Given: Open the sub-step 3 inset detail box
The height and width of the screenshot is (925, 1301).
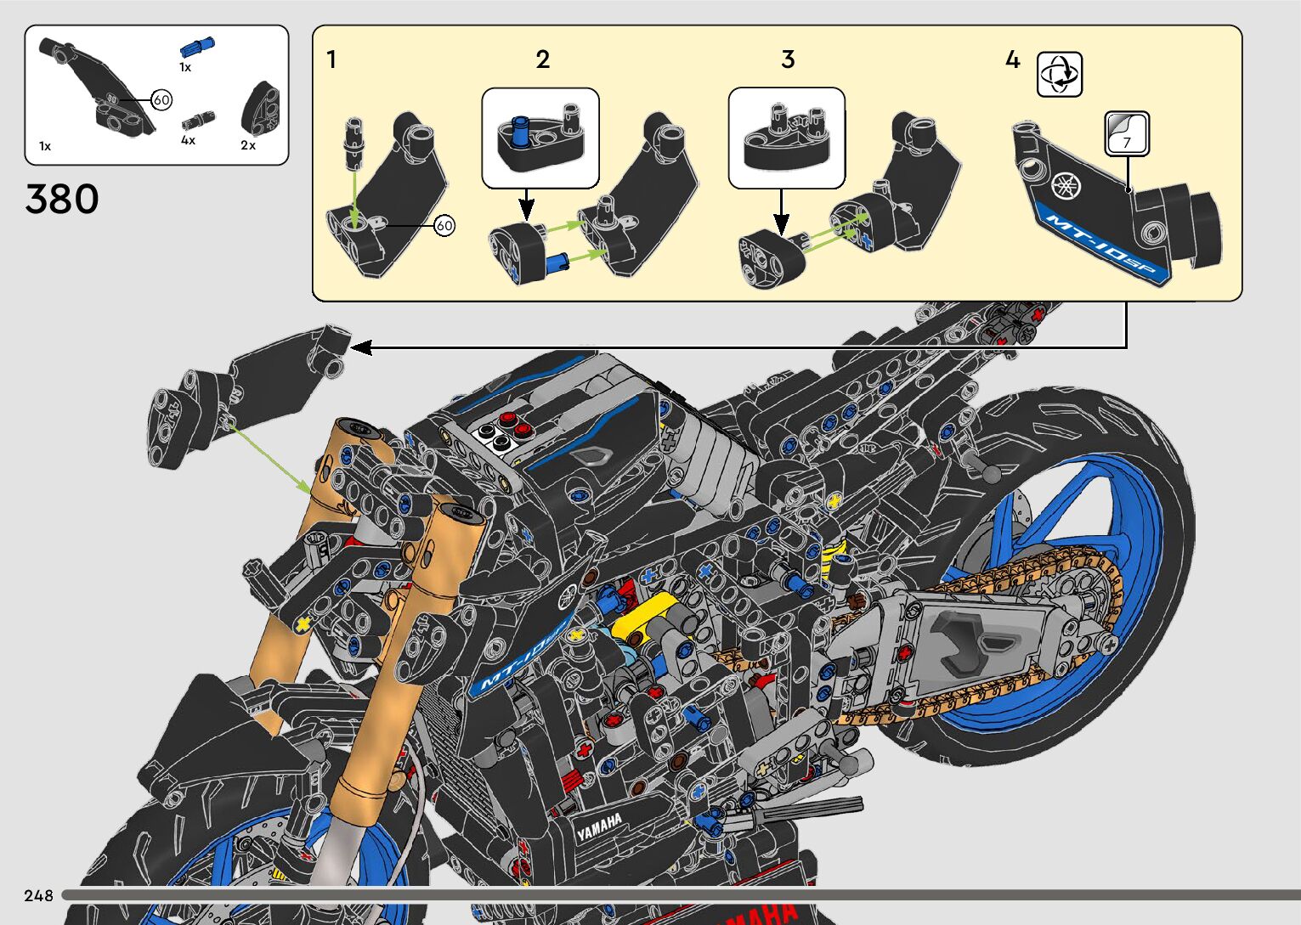Looking at the screenshot, I should (x=787, y=138).
